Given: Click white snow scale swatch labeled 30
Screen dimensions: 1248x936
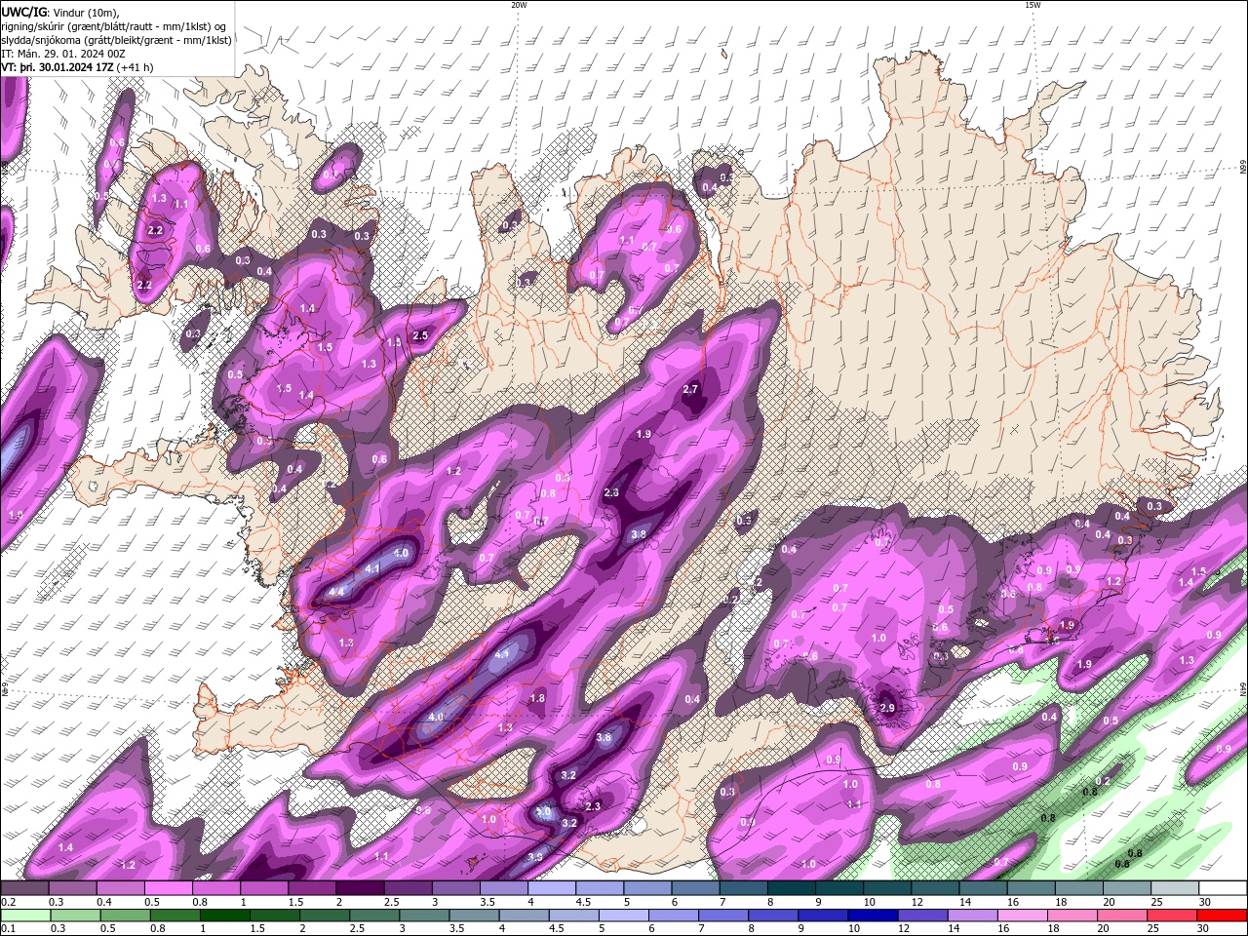Looking at the screenshot, I should 1223,888.
